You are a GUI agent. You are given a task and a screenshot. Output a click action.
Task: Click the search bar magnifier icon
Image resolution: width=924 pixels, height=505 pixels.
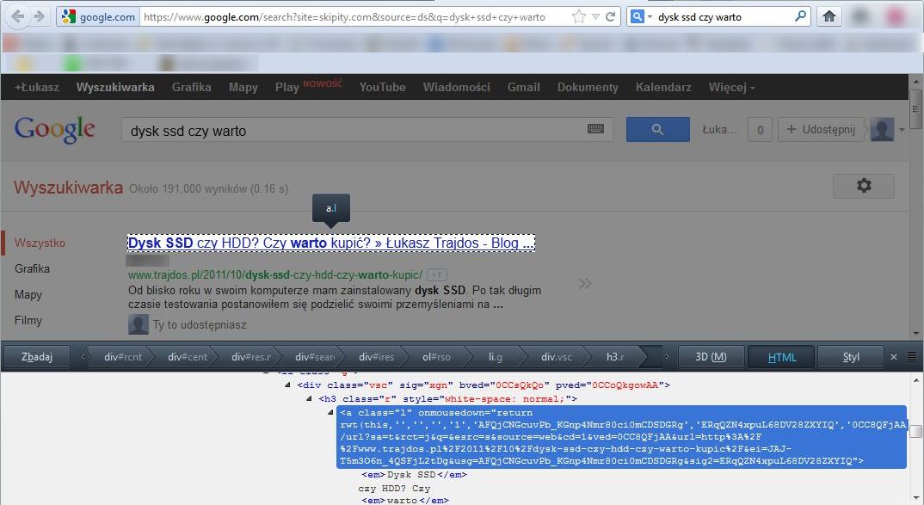click(x=799, y=16)
